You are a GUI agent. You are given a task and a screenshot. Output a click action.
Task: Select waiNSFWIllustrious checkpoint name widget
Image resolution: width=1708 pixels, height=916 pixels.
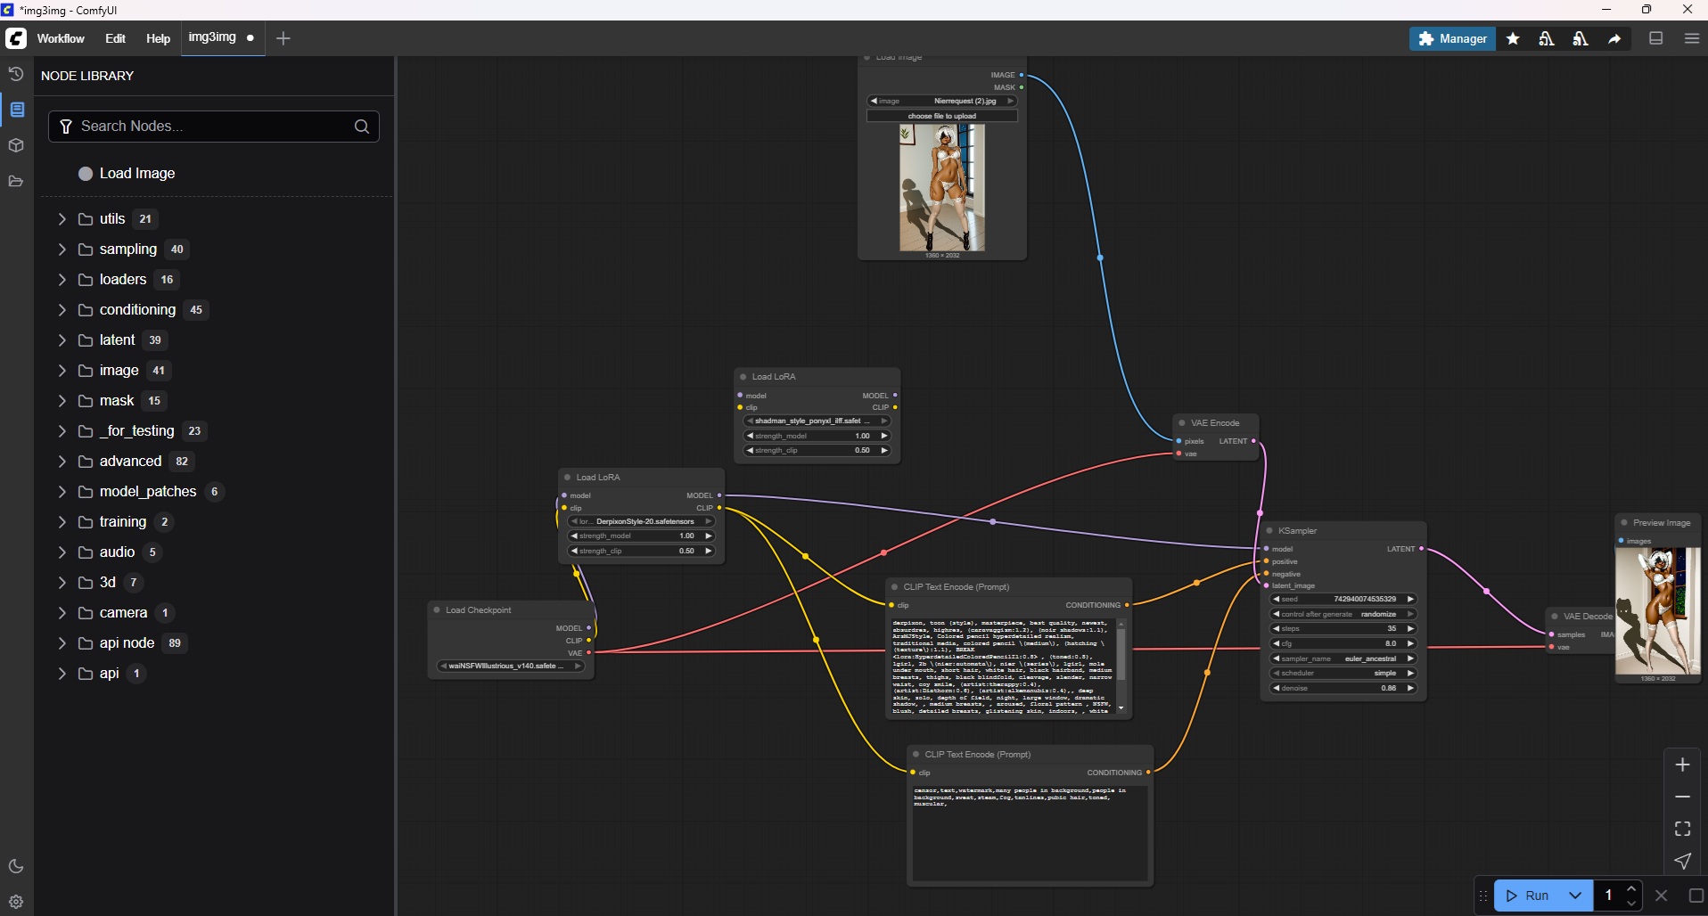[x=512, y=666]
